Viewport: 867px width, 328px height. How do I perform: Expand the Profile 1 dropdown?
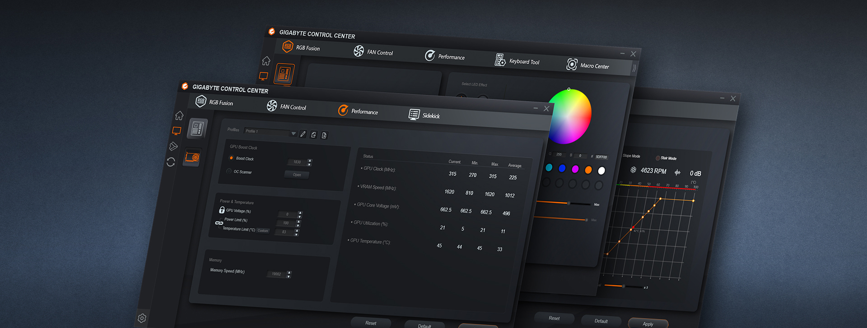294,134
